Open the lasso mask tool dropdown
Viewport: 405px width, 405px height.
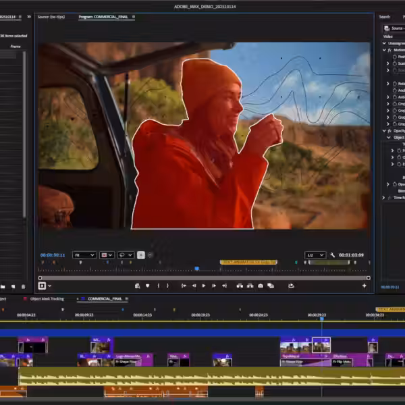click(x=126, y=255)
